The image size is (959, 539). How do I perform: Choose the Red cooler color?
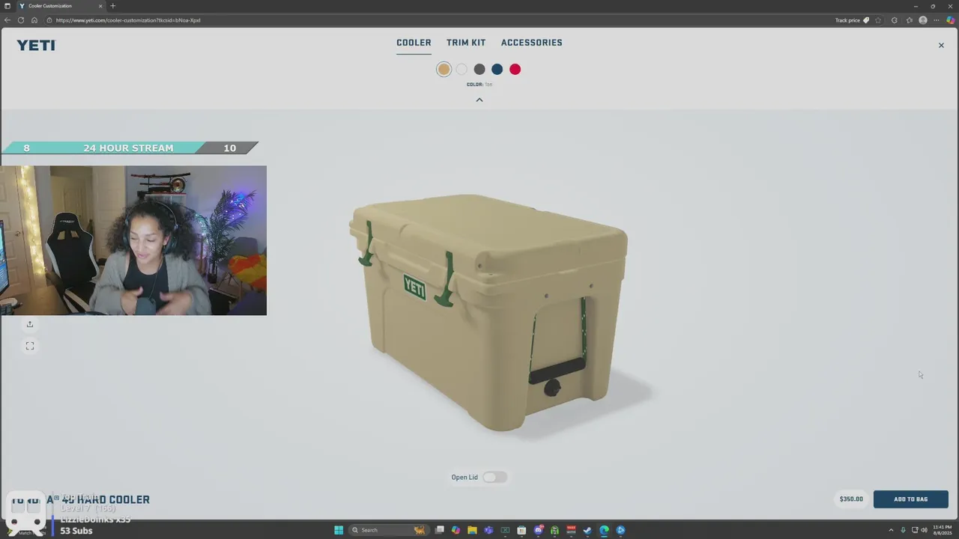[x=515, y=69]
